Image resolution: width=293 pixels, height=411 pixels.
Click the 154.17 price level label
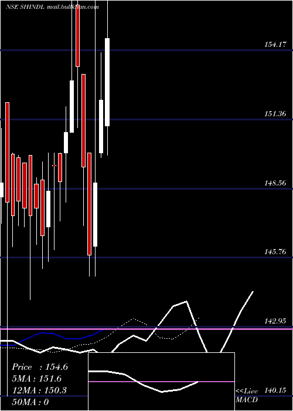click(275, 45)
